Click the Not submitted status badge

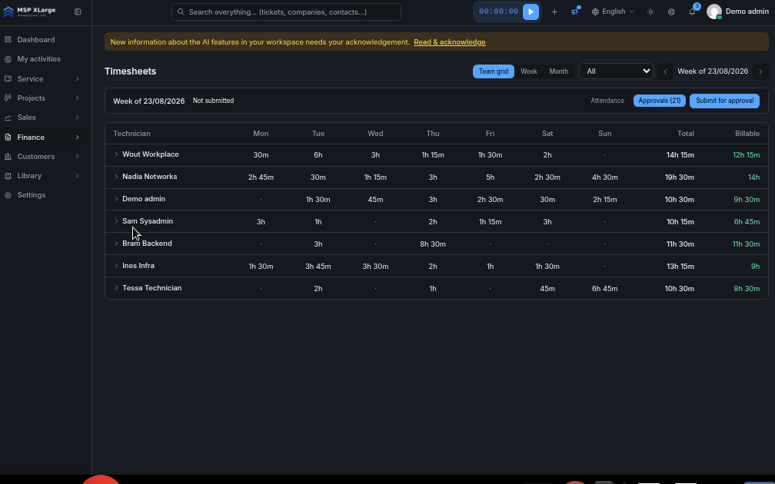[x=213, y=101]
